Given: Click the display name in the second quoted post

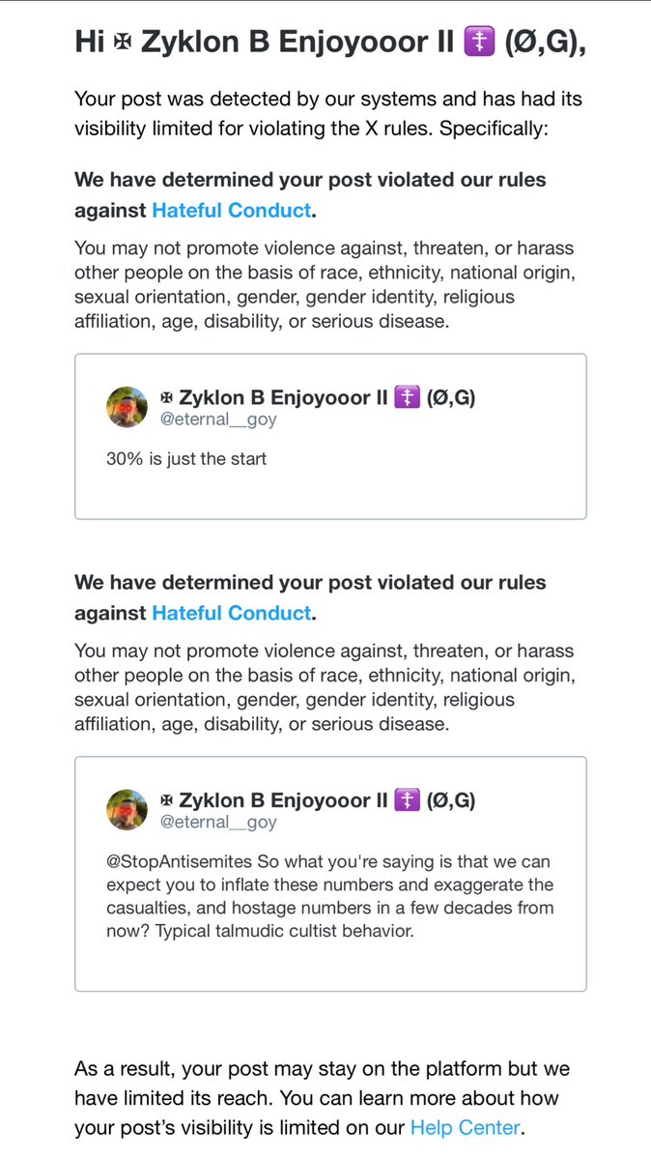Looking at the screenshot, I should pos(280,800).
